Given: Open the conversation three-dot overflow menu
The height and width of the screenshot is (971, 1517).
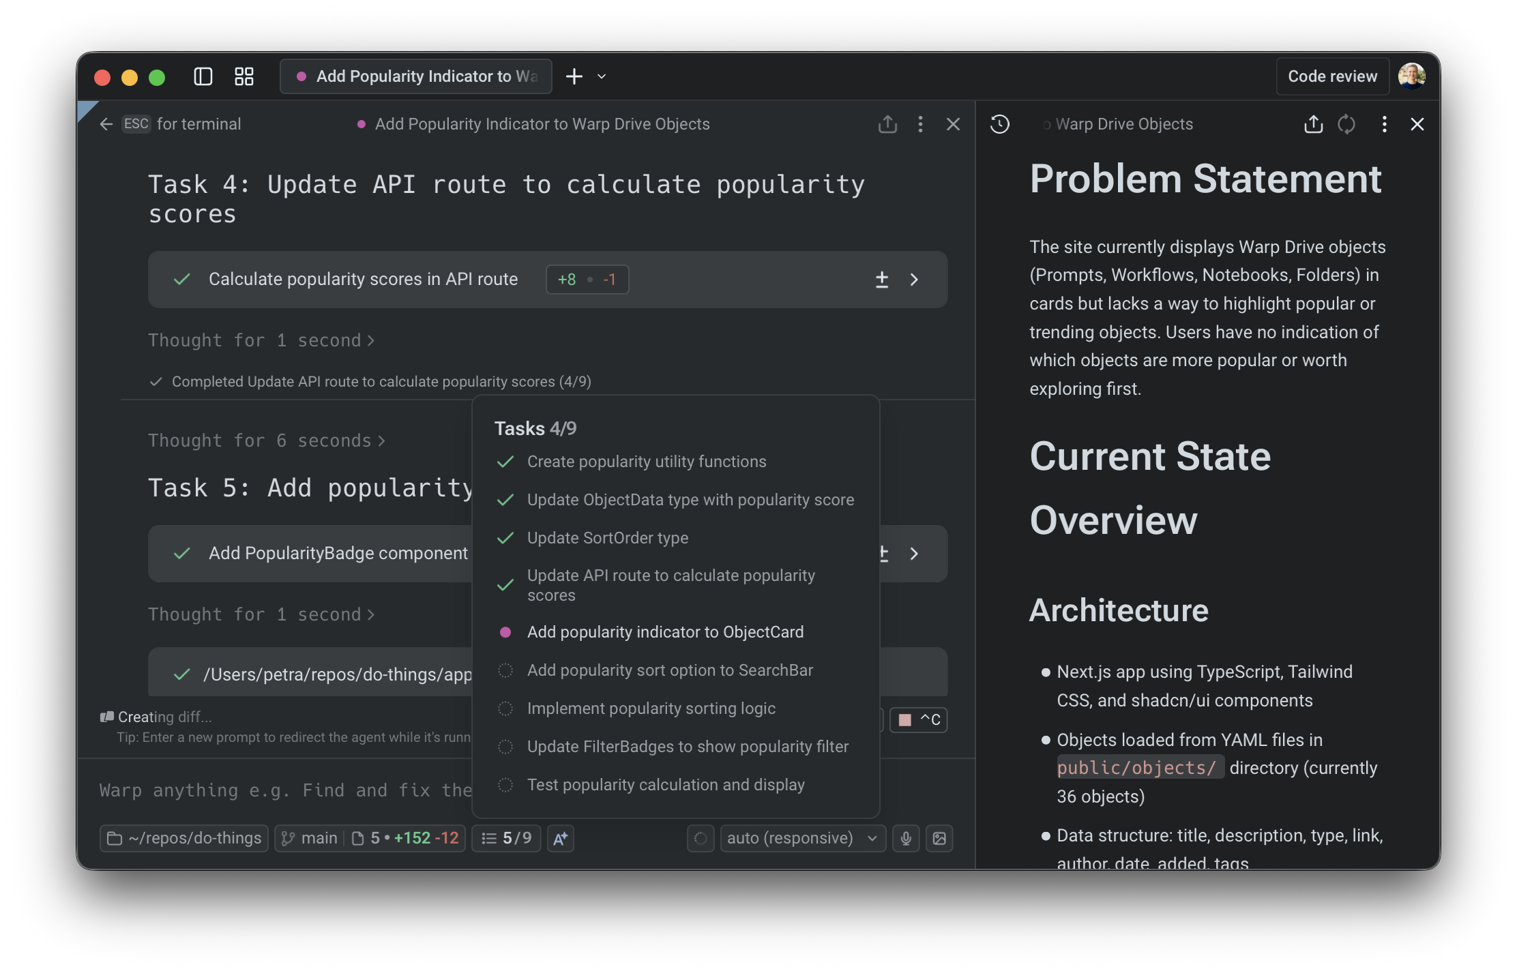Looking at the screenshot, I should click(x=920, y=124).
